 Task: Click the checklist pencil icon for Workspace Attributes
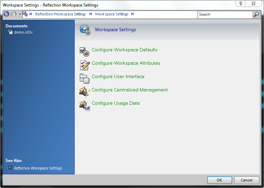pos(85,65)
